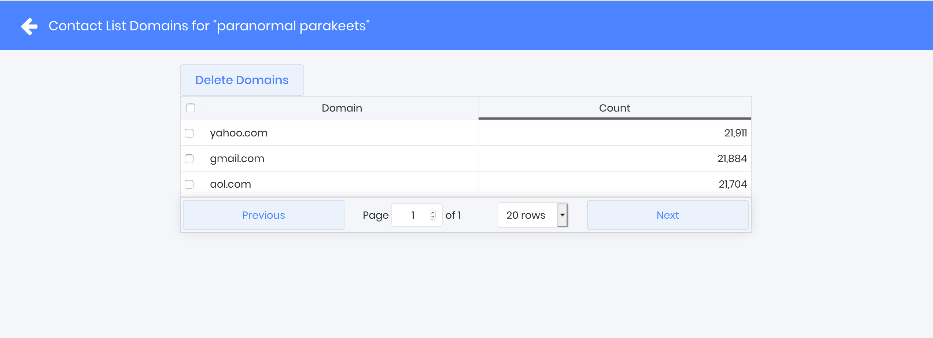Viewport: 933px width, 338px height.
Task: Check the yahoo.com row checkbox
Action: (x=189, y=133)
